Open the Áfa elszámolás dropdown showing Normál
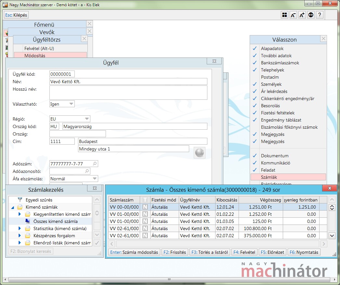This screenshot has width=340, height=285. point(74,179)
